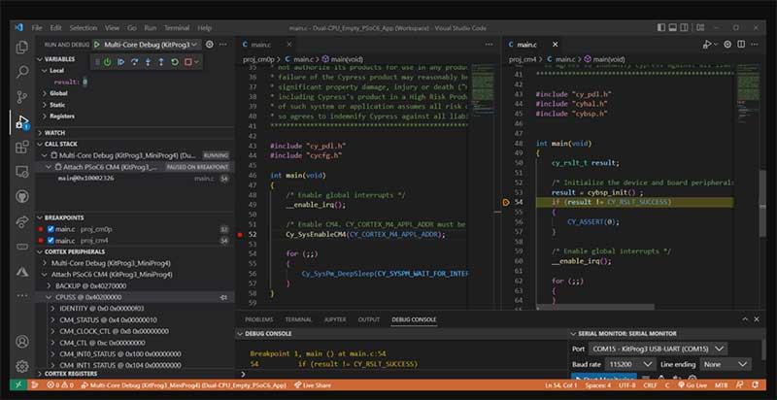Open the Explorer view in the activity bar
The image size is (777, 400).
click(x=21, y=45)
